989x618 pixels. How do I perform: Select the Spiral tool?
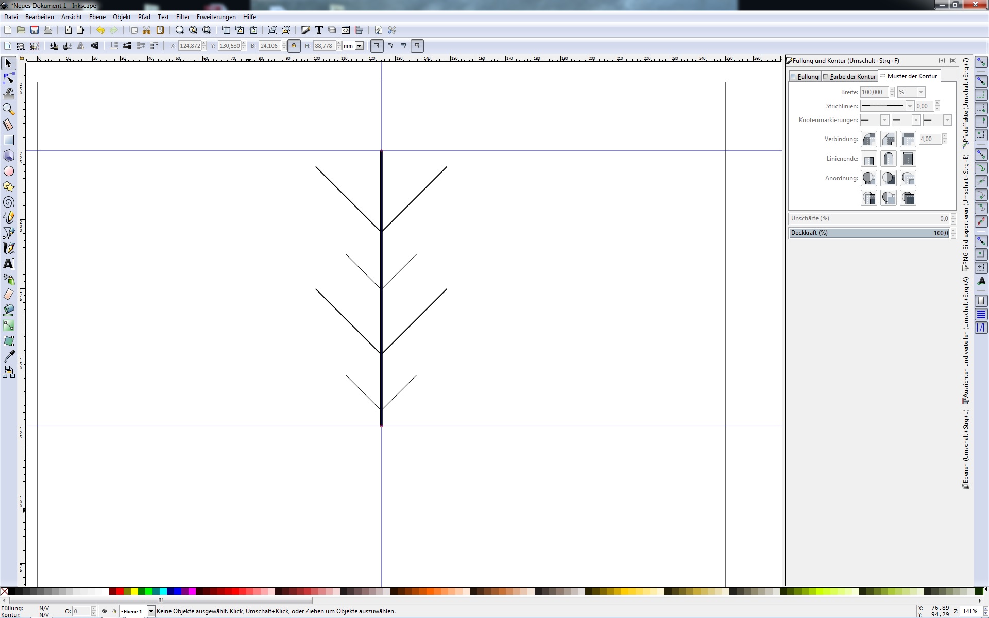(x=8, y=202)
